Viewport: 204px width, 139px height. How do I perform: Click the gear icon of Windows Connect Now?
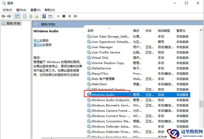click(x=89, y=116)
